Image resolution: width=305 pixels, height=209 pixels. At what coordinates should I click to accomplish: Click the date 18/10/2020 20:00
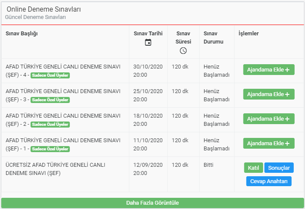[148, 120]
